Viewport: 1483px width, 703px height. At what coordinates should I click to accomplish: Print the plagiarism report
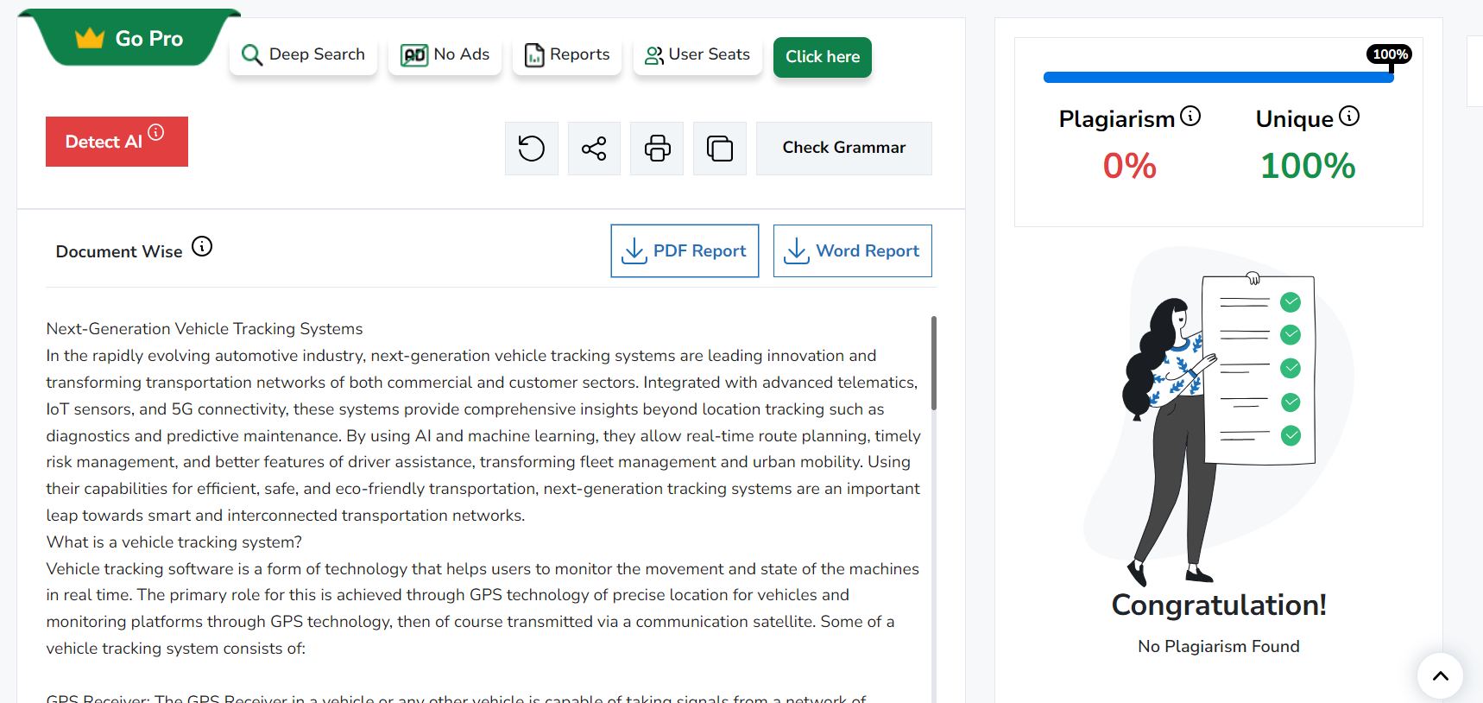click(x=657, y=149)
